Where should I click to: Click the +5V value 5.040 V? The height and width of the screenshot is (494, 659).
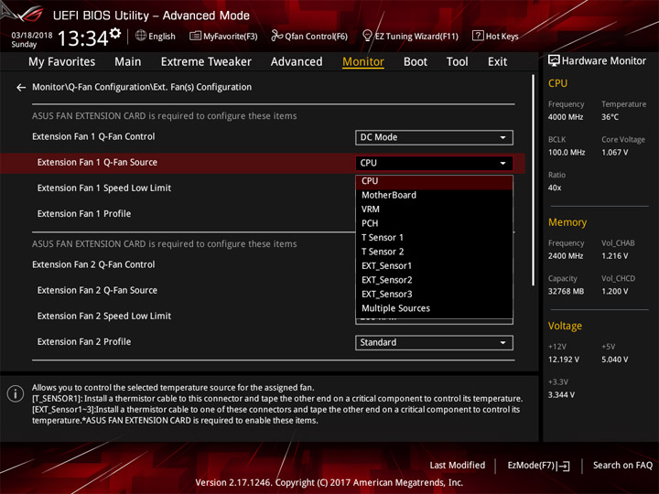pyautogui.click(x=614, y=360)
